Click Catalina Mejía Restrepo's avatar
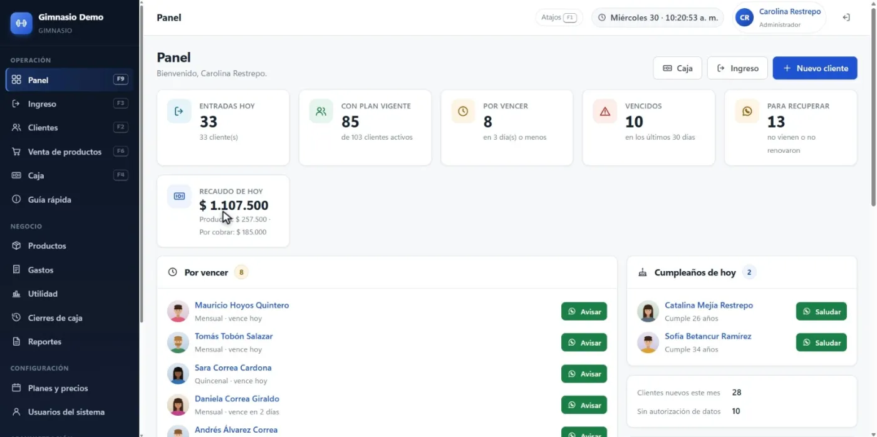The image size is (877, 437). pyautogui.click(x=648, y=311)
